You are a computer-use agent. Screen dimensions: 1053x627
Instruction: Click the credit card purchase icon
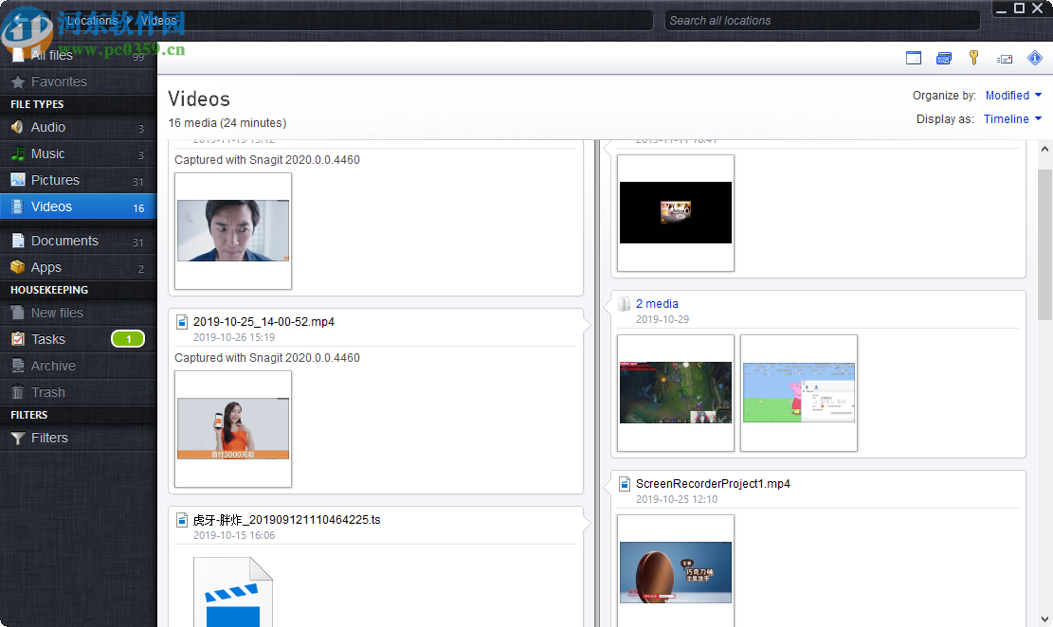943,59
